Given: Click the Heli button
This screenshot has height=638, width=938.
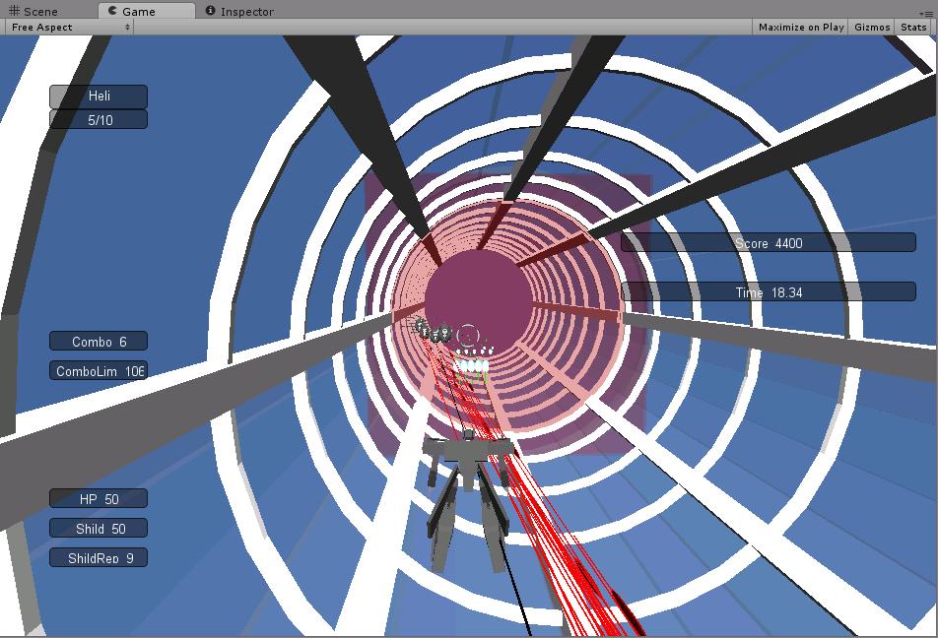Looking at the screenshot, I should (x=99, y=96).
